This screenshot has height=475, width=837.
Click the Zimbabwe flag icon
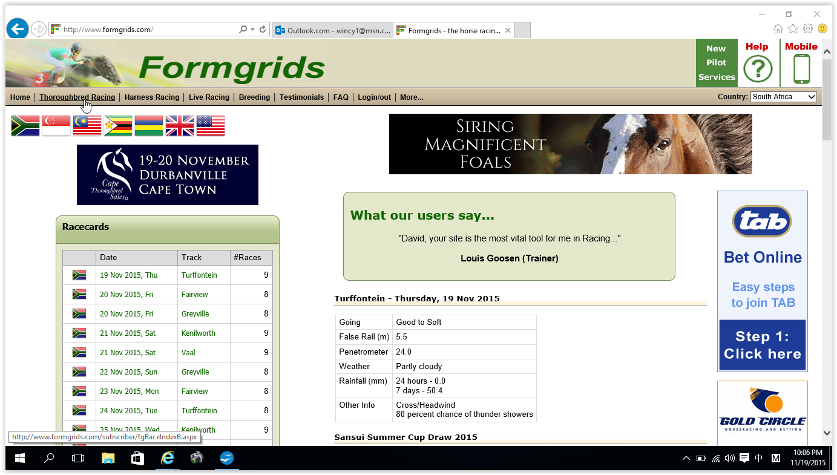tap(118, 126)
